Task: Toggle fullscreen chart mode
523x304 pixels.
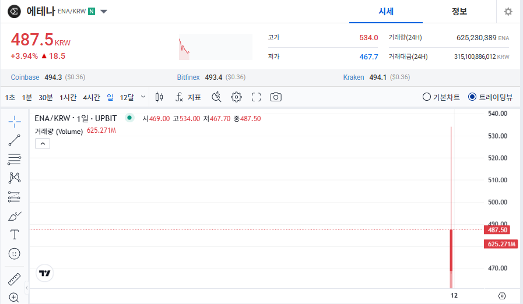Action: tap(256, 97)
